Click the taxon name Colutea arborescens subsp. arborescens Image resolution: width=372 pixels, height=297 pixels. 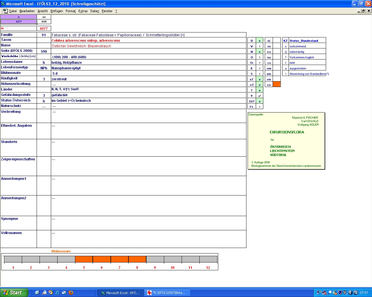pos(86,41)
